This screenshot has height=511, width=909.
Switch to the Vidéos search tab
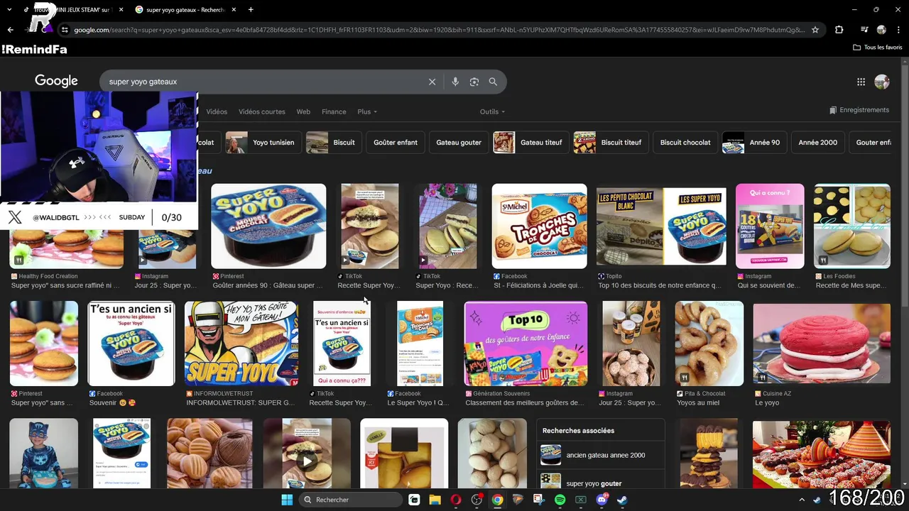(x=217, y=111)
